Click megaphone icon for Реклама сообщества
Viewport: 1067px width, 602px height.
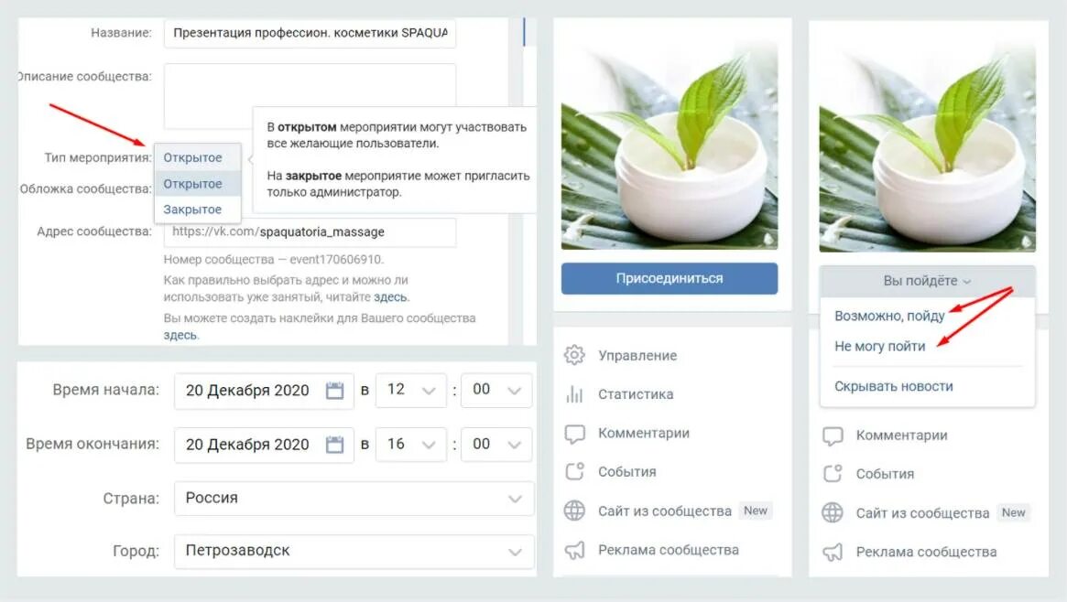click(574, 550)
